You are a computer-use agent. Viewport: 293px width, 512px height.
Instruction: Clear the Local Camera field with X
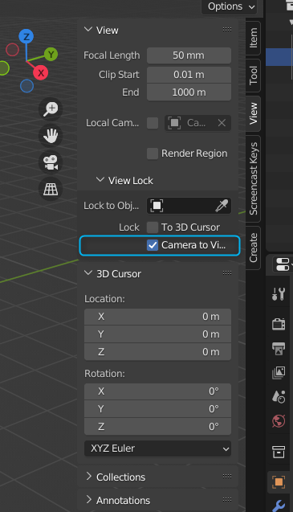point(222,123)
